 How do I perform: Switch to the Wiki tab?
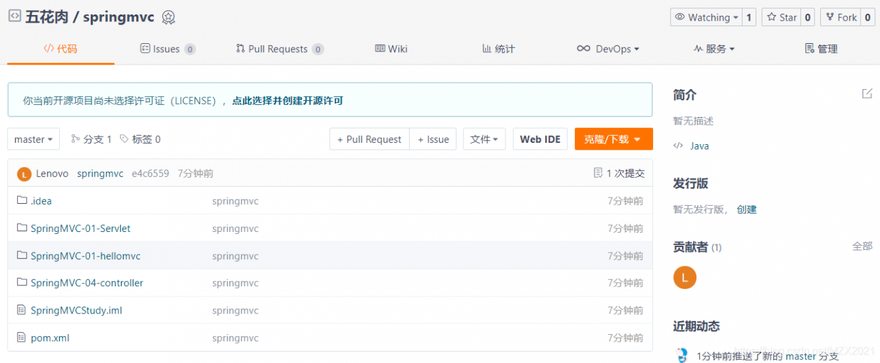[391, 49]
